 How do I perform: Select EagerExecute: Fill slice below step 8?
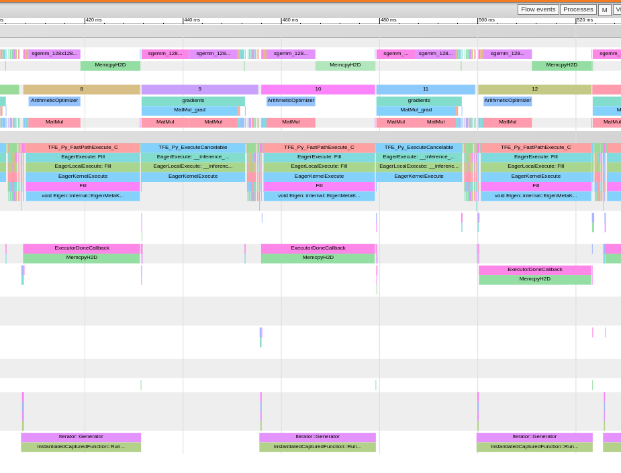pyautogui.click(x=83, y=157)
